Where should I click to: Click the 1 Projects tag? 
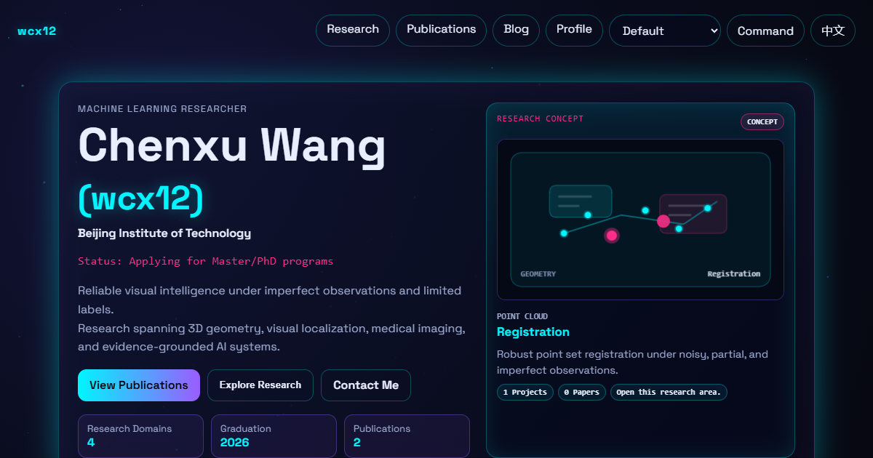[525, 393]
